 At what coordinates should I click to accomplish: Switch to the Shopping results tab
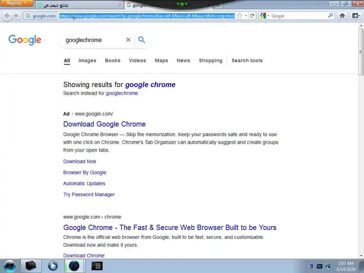pyautogui.click(x=210, y=60)
